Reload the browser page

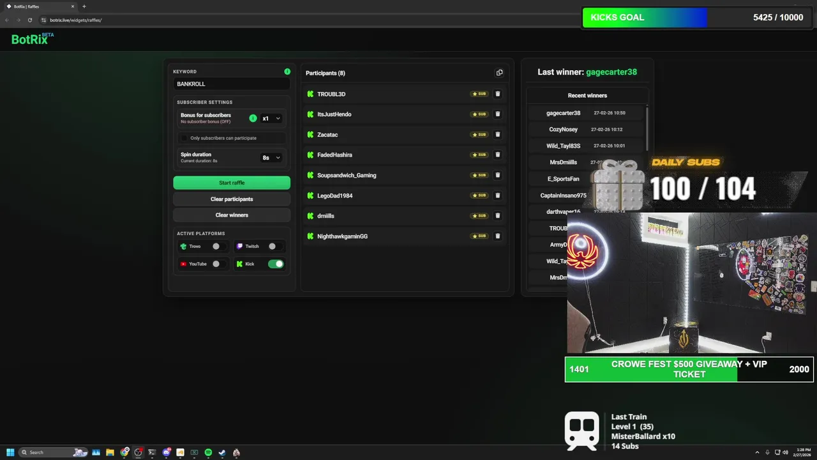click(x=29, y=20)
